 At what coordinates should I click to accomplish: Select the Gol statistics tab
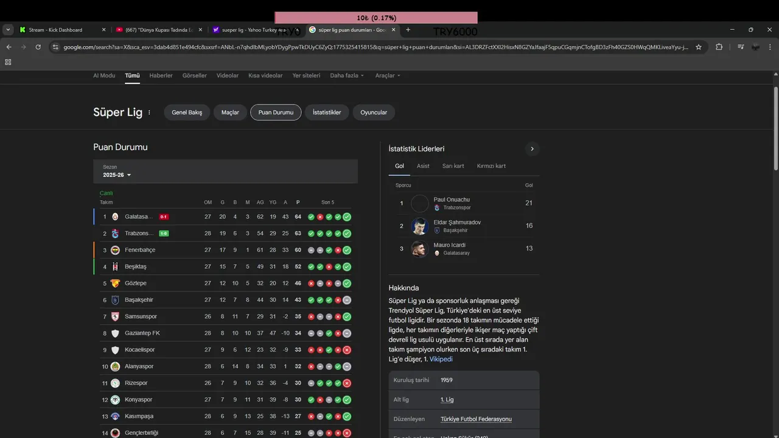pos(399,166)
